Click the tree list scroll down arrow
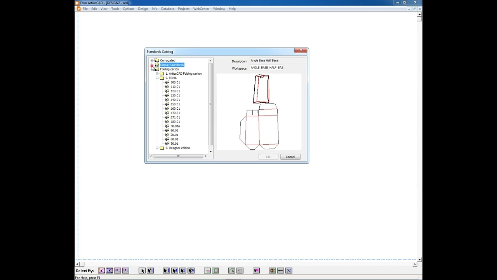Viewport: 497px width, 280px height. pyautogui.click(x=211, y=152)
